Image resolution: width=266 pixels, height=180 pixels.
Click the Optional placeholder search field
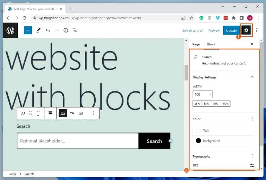click(78, 141)
